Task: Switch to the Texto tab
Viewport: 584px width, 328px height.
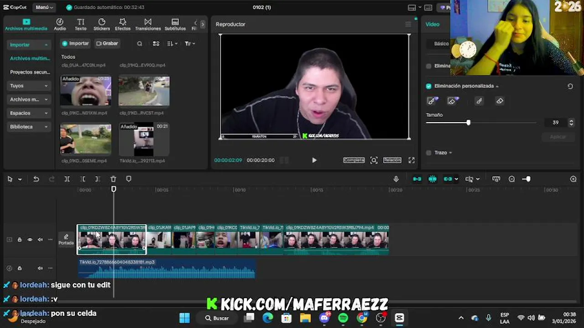Action: pos(80,25)
